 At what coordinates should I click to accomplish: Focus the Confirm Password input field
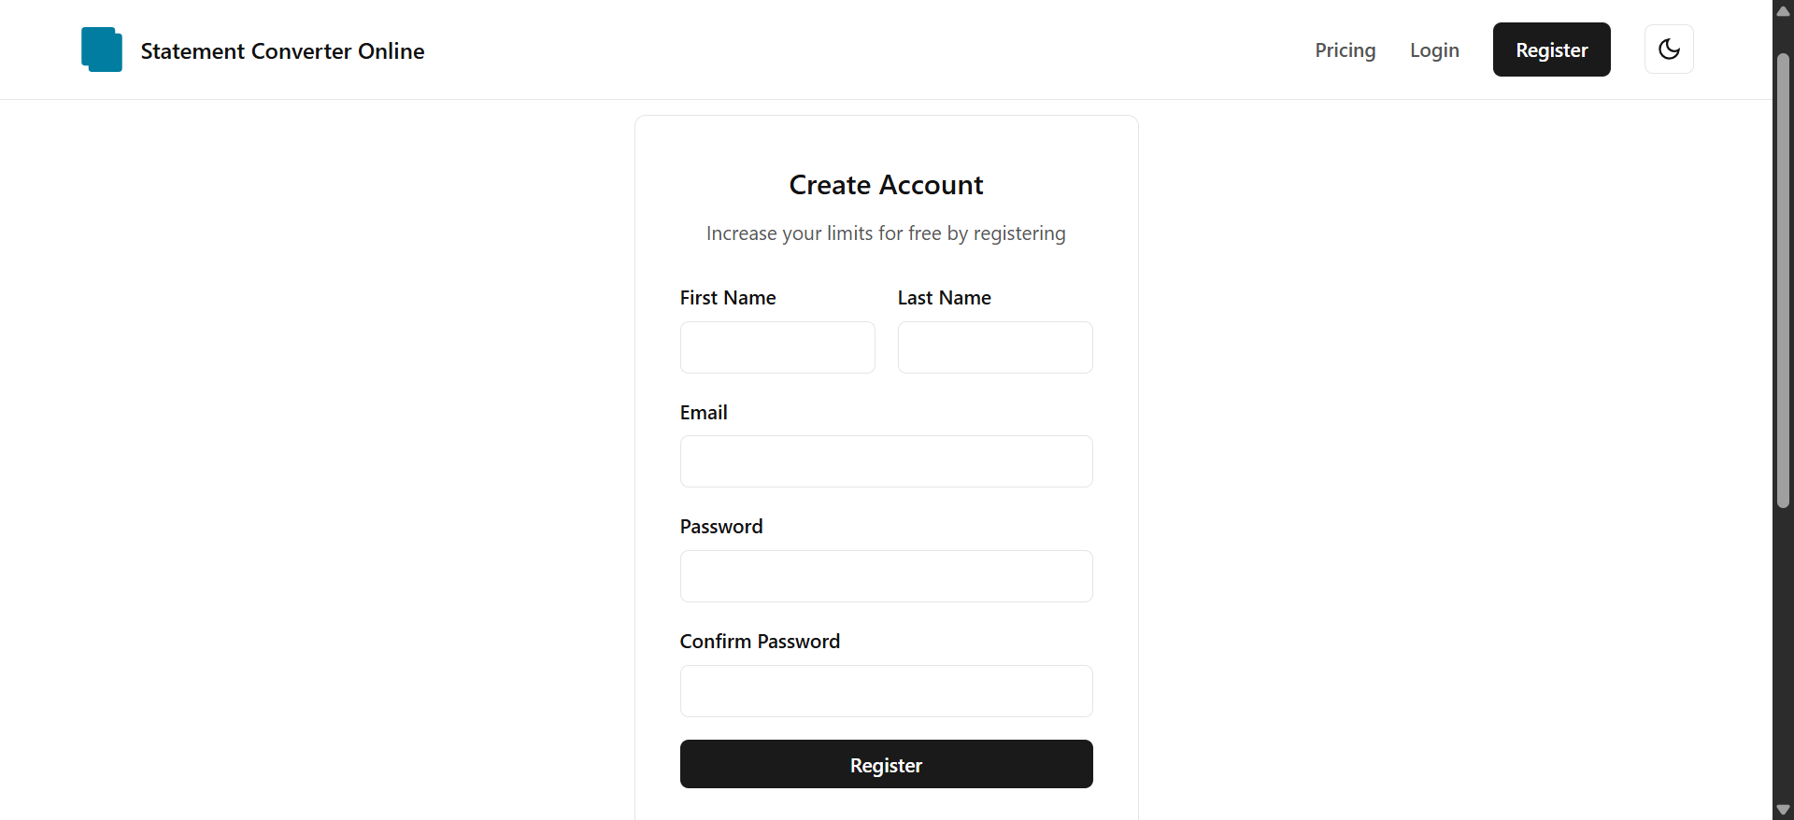886,691
